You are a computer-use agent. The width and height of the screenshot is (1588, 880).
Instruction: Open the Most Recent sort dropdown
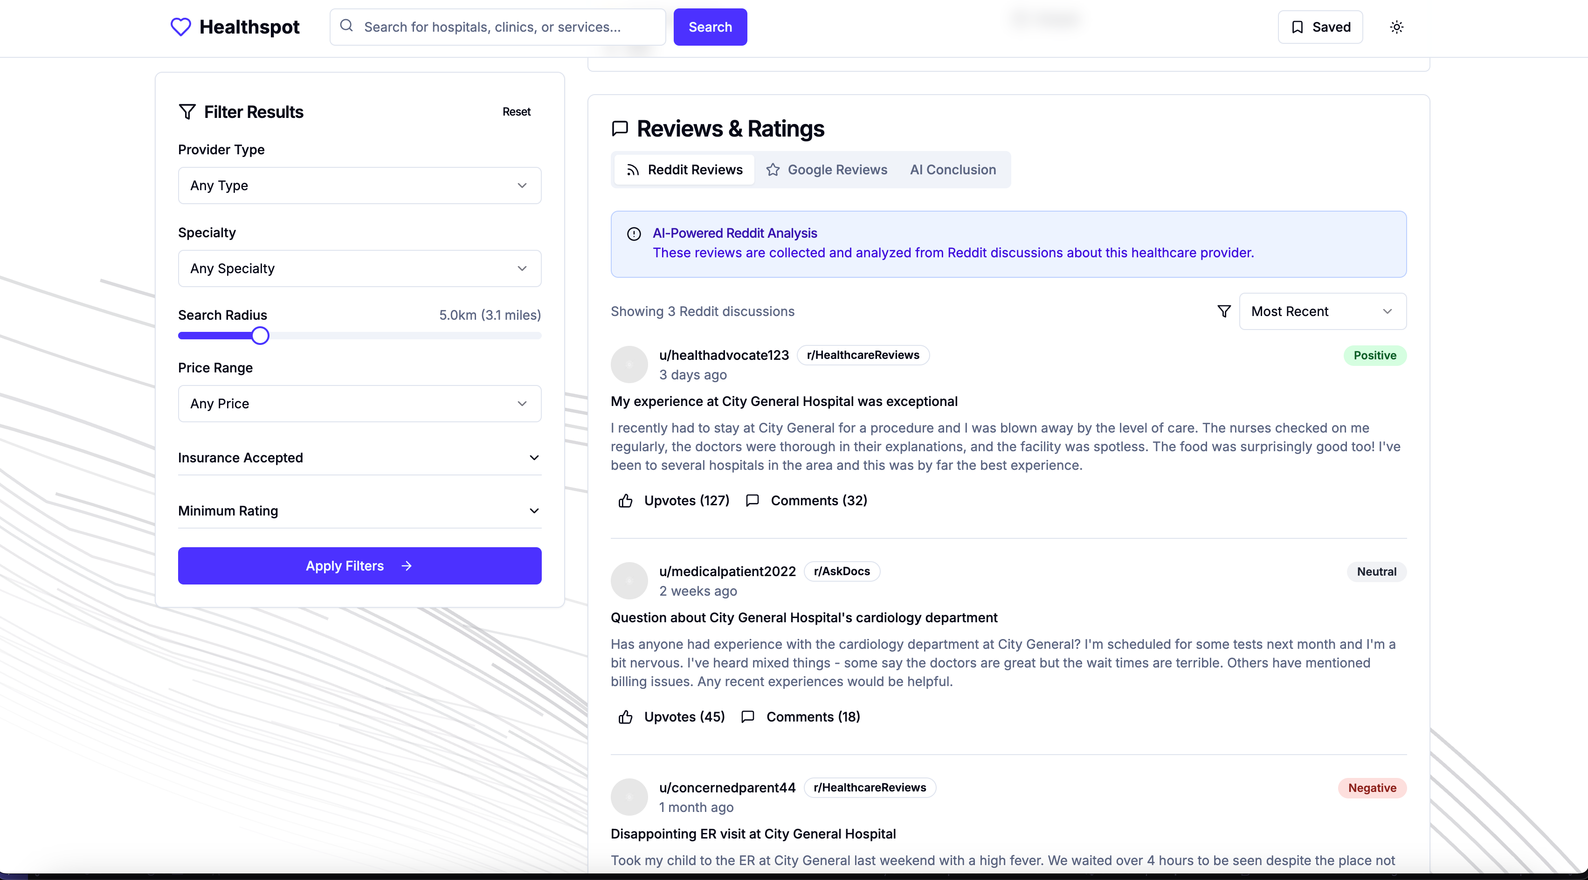tap(1322, 311)
